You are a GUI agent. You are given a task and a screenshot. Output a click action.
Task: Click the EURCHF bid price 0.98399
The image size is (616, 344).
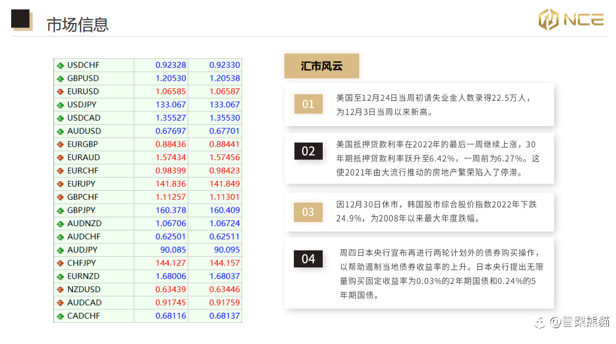click(171, 171)
